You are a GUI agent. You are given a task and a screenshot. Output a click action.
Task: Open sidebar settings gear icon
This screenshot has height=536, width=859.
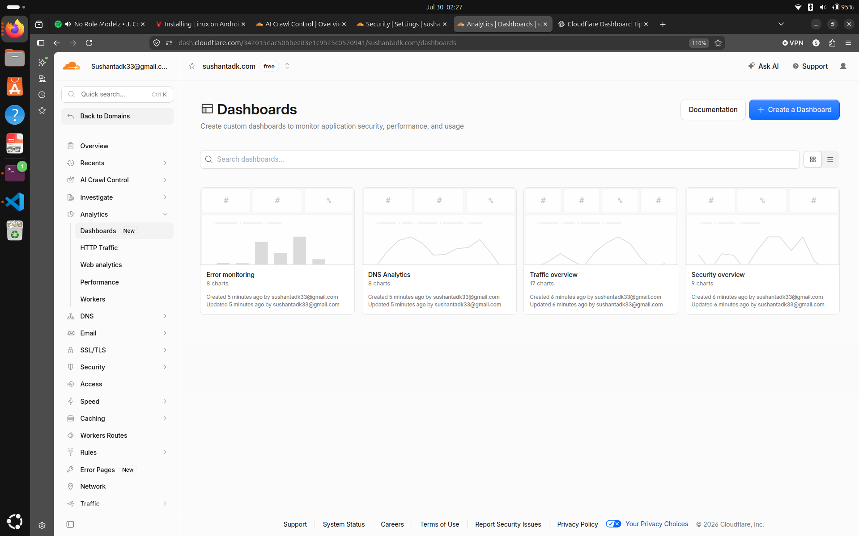pyautogui.click(x=42, y=526)
